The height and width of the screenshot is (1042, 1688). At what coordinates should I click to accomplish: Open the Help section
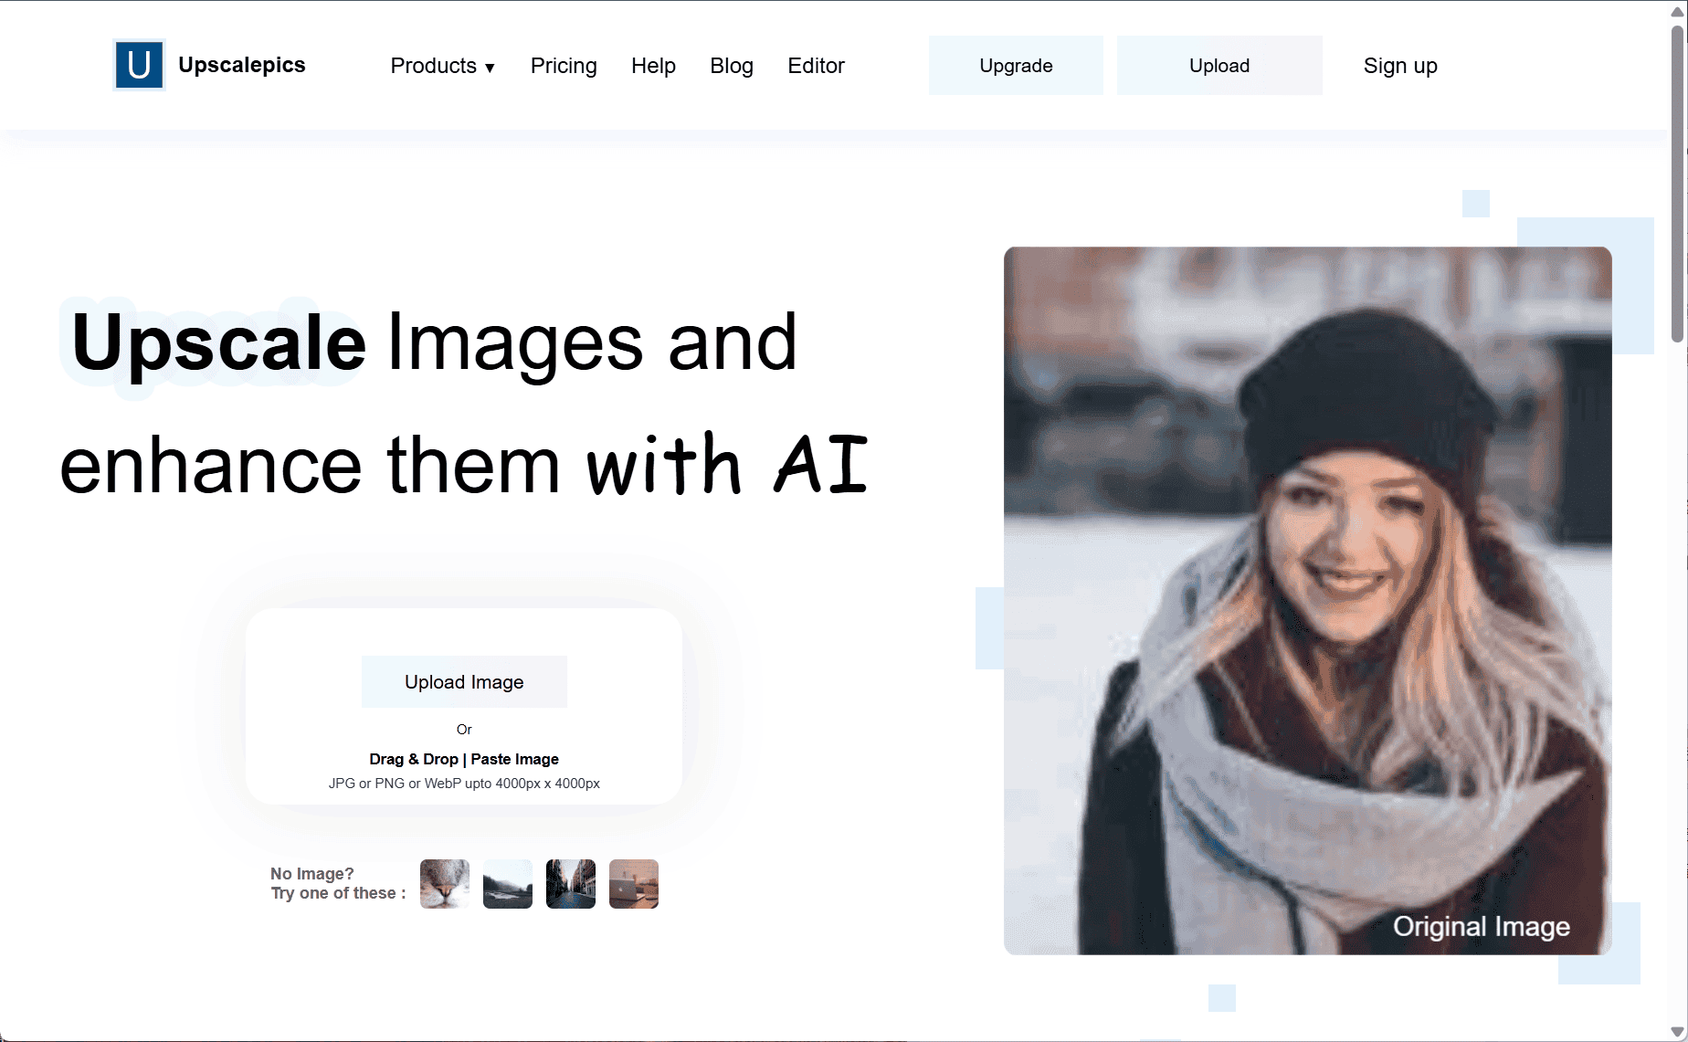coord(653,66)
